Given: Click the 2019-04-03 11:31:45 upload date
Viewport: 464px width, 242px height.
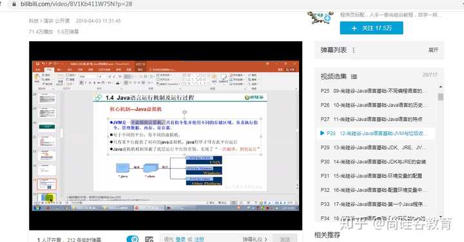Looking at the screenshot, I should pyautogui.click(x=98, y=21).
